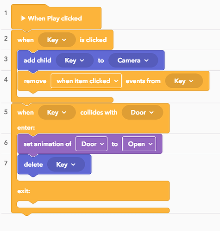The height and width of the screenshot is (231, 220).
Task: Select the 'delete' block label
Action: pyautogui.click(x=33, y=164)
